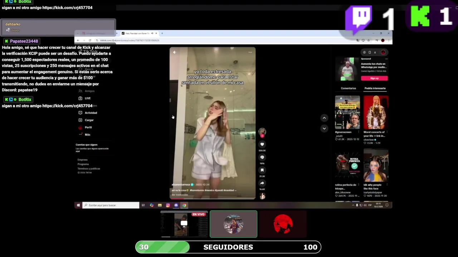Click Ver traducción under the caption
This screenshot has height=257, width=458.
pyautogui.click(x=180, y=195)
